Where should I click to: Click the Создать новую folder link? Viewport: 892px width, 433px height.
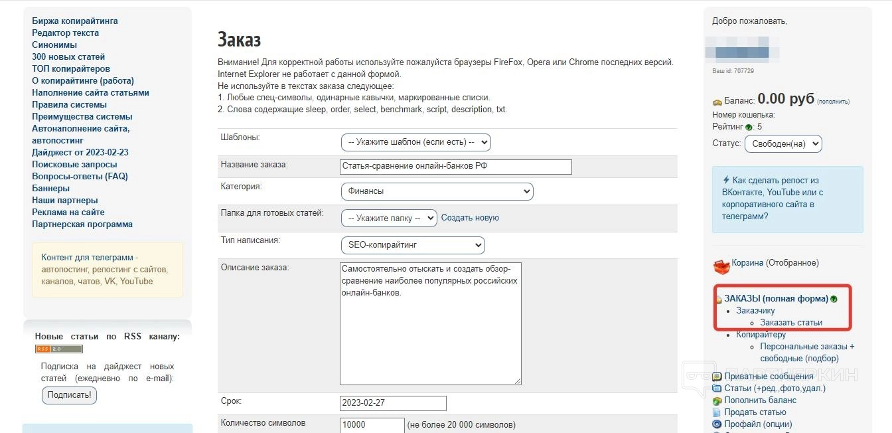[470, 218]
